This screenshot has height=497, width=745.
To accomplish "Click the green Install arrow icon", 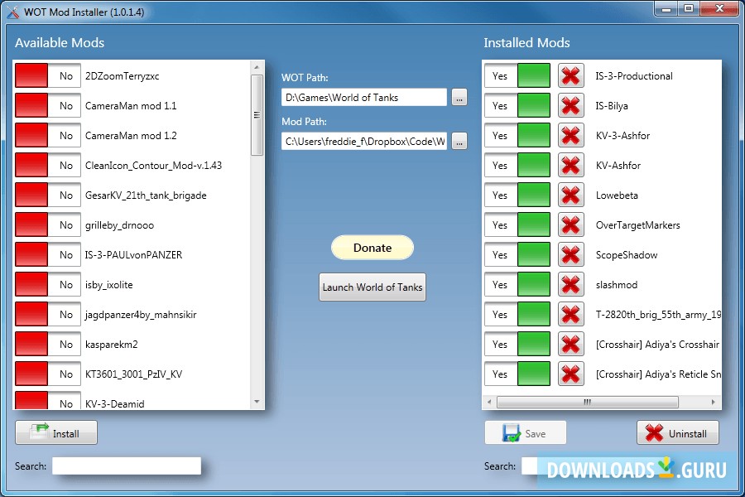I will [x=37, y=432].
